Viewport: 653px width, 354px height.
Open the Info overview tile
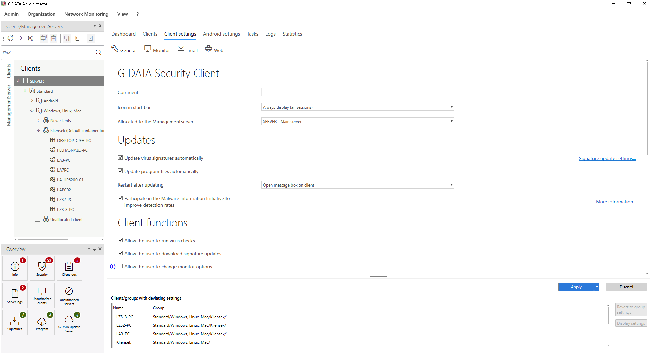click(x=15, y=268)
